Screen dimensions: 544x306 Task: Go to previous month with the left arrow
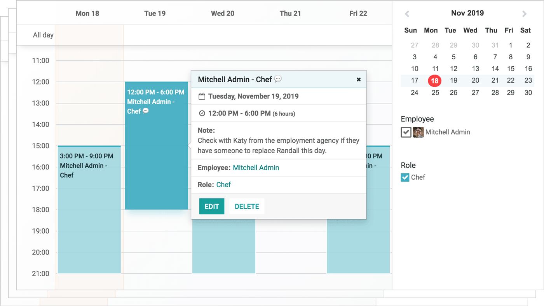click(406, 13)
